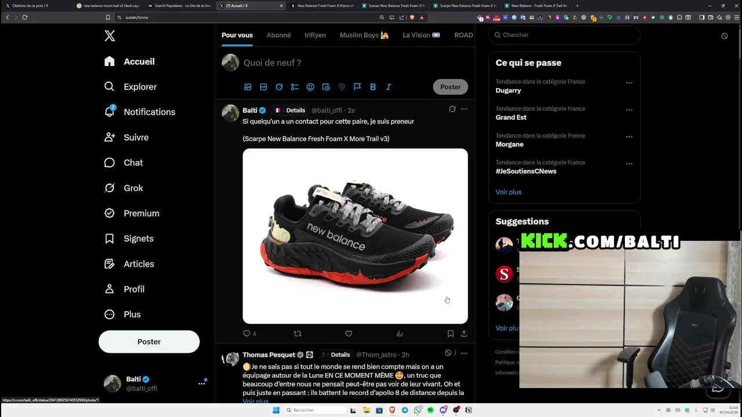Open the #JeSoutiensCNews trend

pos(526,171)
